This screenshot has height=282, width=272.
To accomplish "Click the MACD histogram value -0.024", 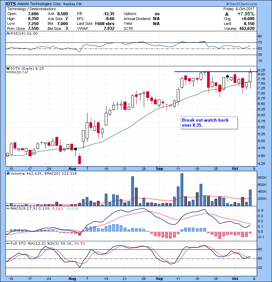I will click(72, 209).
